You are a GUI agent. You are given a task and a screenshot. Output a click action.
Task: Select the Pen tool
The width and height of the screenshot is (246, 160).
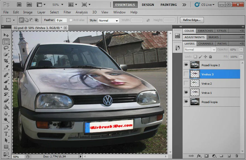(x=6, y=127)
